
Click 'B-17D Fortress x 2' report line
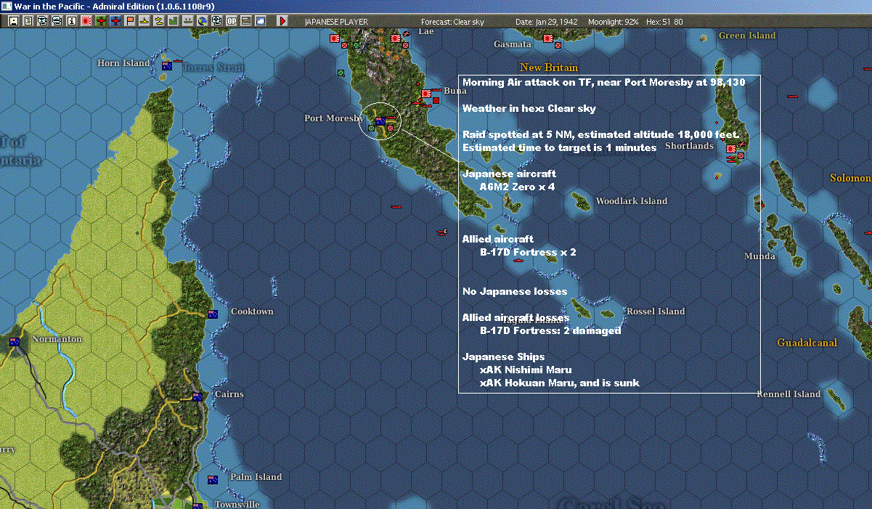click(528, 252)
